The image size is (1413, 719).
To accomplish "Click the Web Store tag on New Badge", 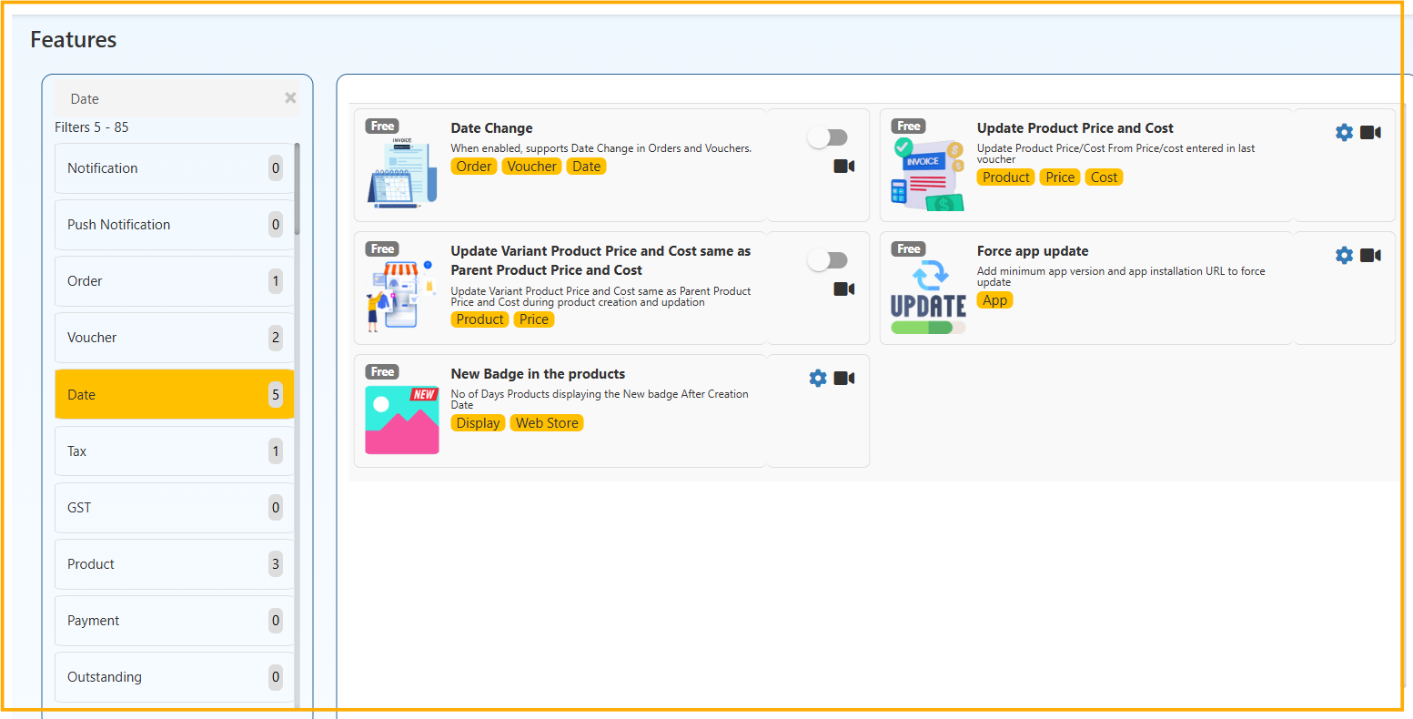I will (547, 423).
